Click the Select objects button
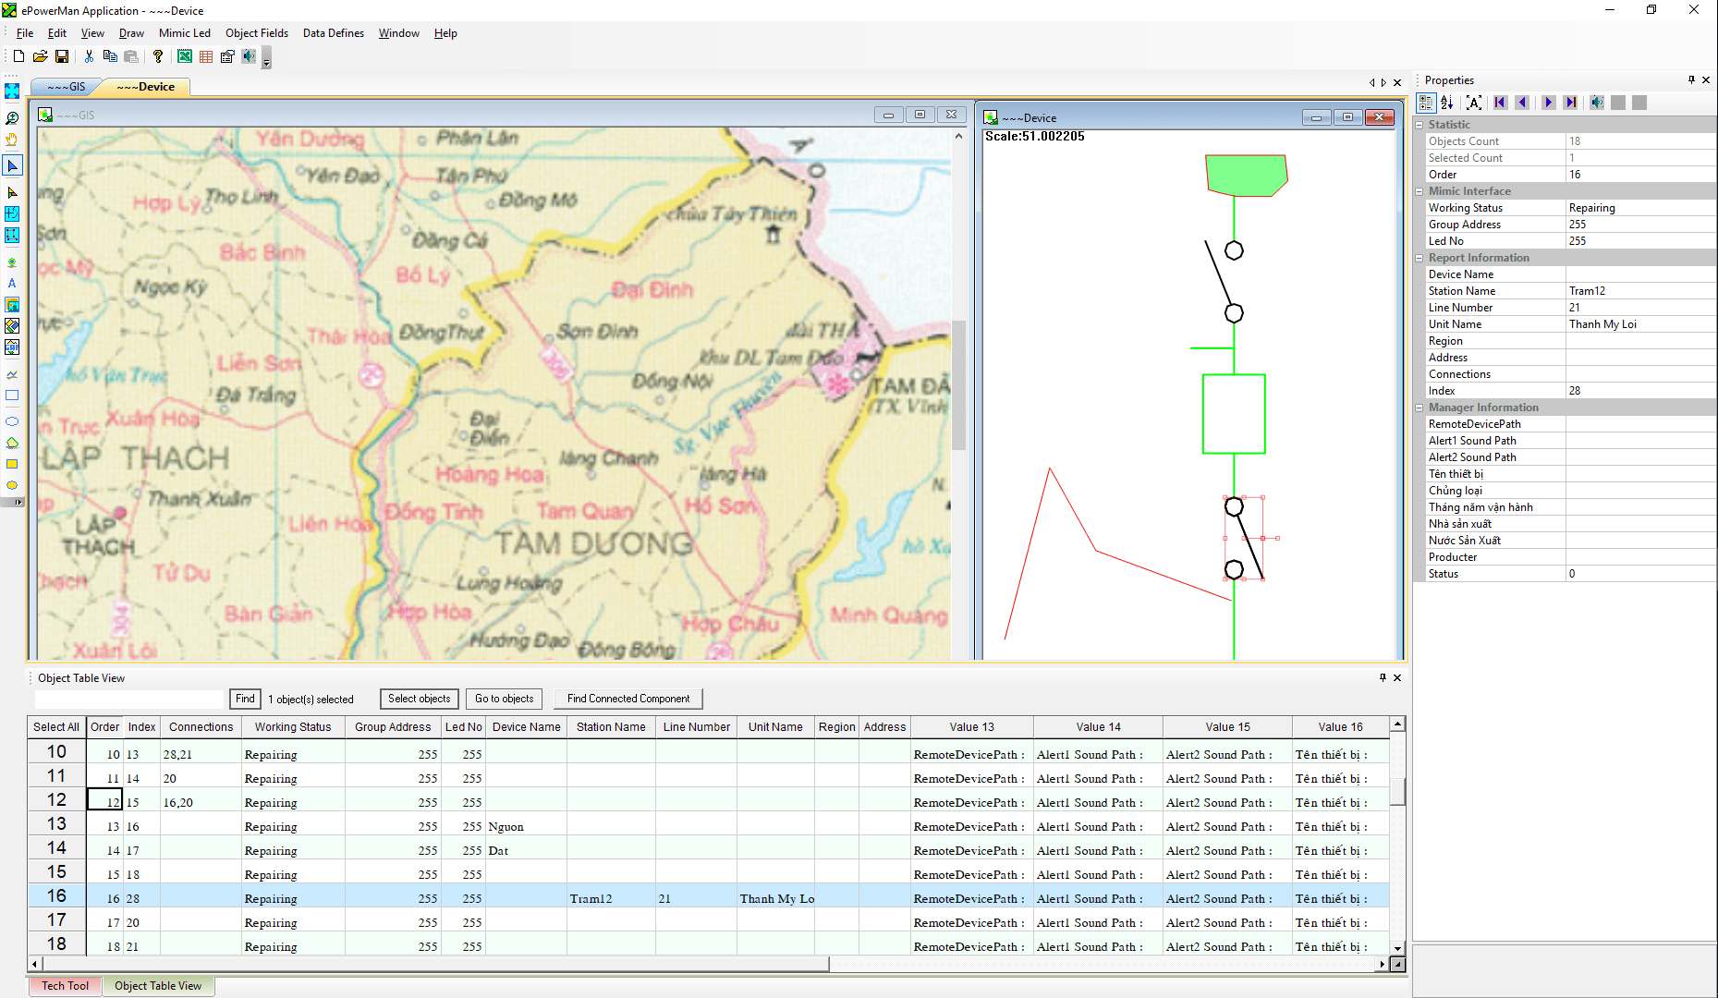Viewport: 1718px width, 998px height. point(419,699)
